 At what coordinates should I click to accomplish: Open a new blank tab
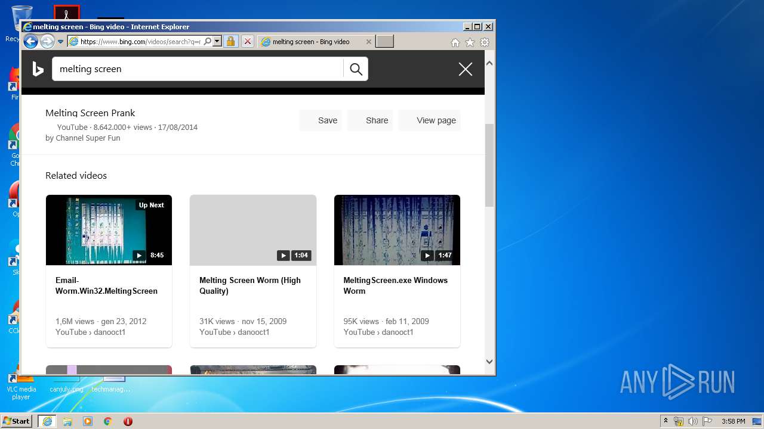tap(384, 42)
